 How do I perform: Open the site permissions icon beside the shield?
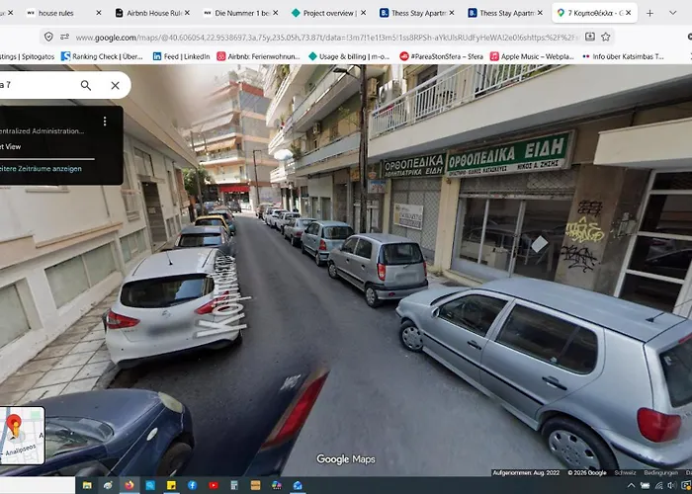click(x=65, y=38)
